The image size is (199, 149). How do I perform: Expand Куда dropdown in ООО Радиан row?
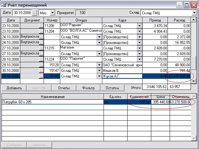pos(139,26)
